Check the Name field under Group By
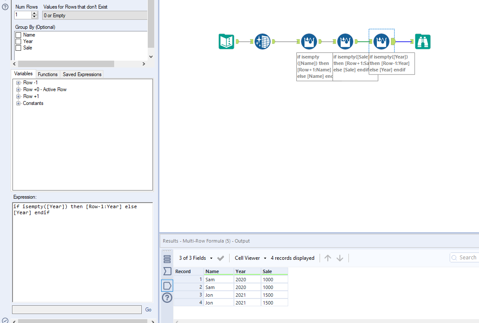The height and width of the screenshot is (323, 479). 19,35
